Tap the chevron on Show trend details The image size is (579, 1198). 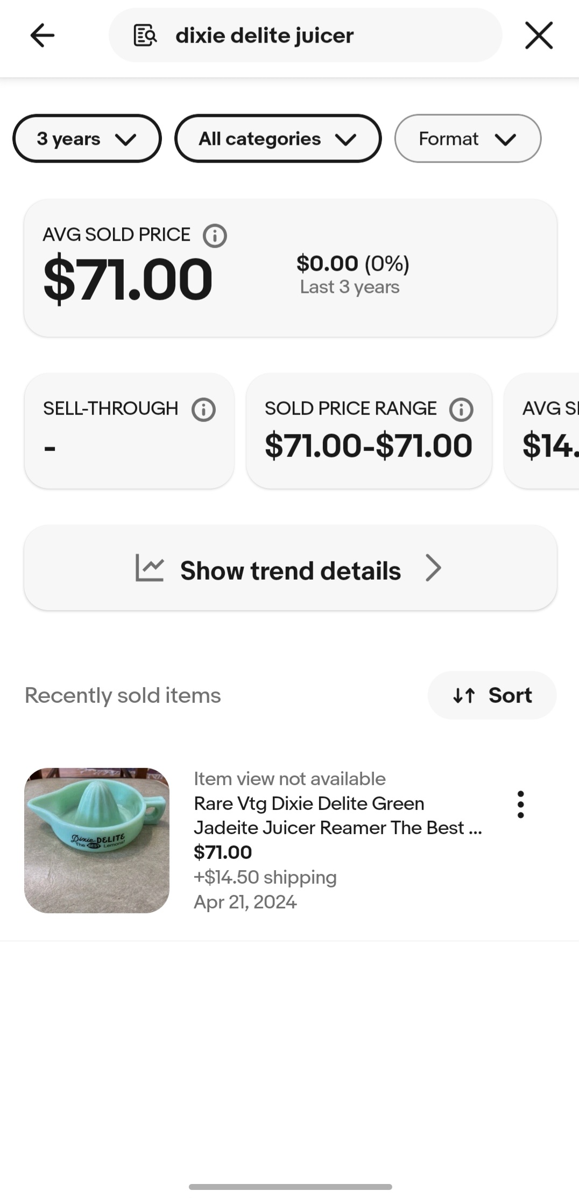[x=433, y=568]
